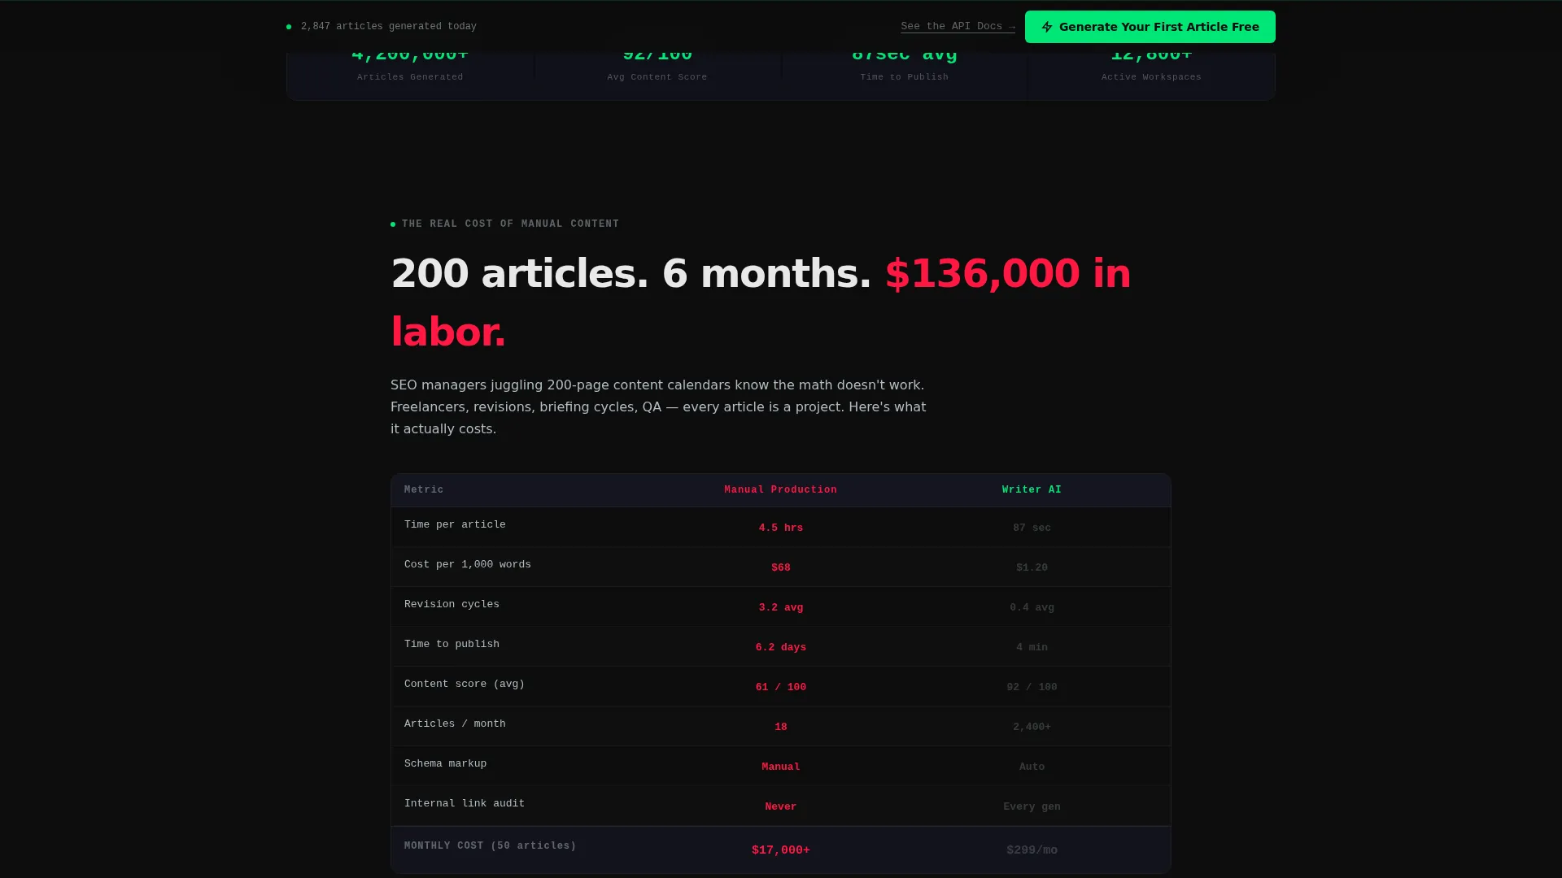Click the '$68' cell
This screenshot has height=878, width=1562.
coord(780,568)
